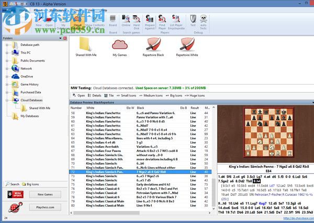Switch to Details view
The height and width of the screenshot is (223, 314).
[x=94, y=96]
